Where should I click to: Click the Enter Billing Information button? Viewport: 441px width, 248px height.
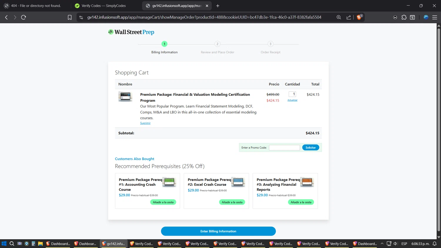click(x=218, y=231)
